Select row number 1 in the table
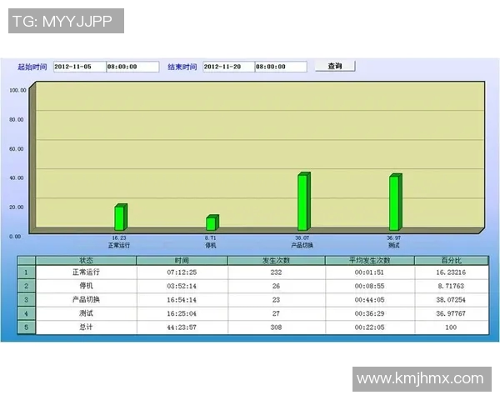The width and height of the screenshot is (500, 400). point(26,272)
